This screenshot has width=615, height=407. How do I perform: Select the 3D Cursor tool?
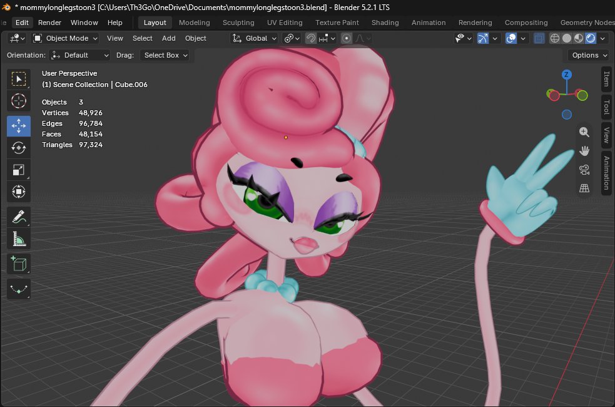click(18, 101)
